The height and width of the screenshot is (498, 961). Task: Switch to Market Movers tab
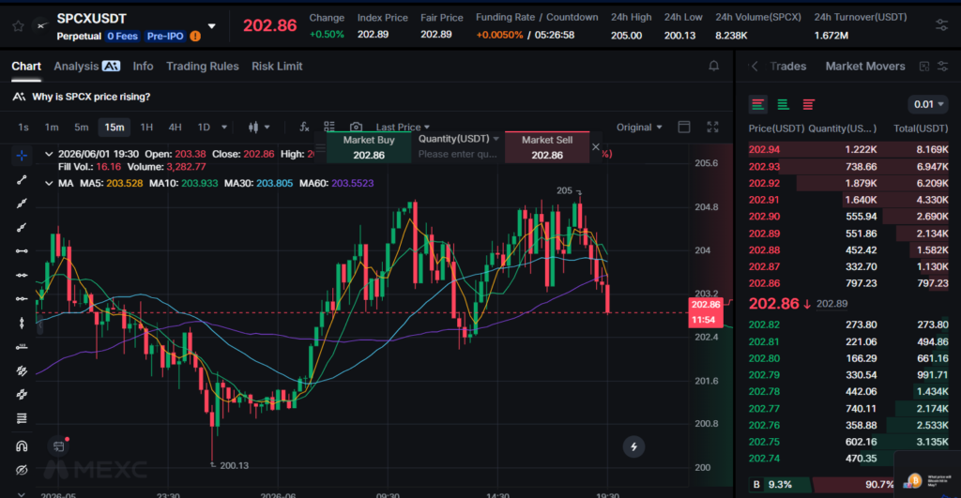point(864,67)
